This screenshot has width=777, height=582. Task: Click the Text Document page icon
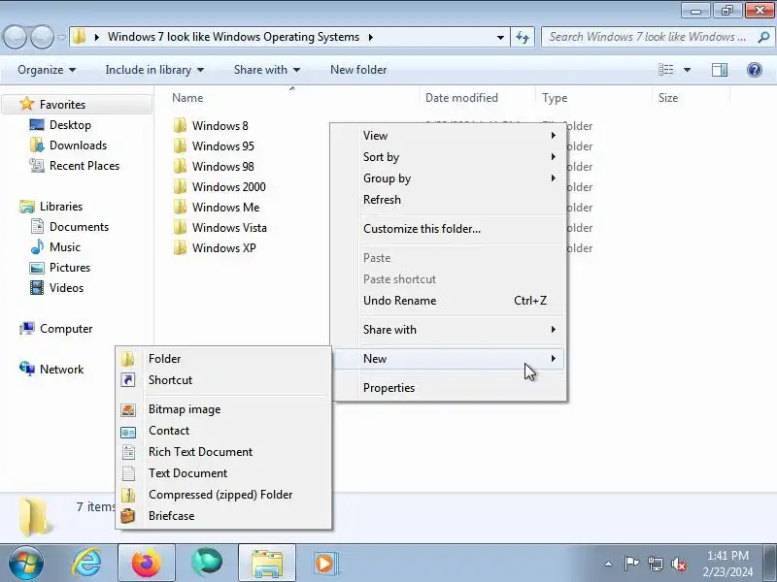coord(128,473)
